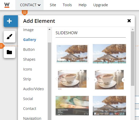Viewport: 139px width, 120px height.
Task: Open the paintbrush design tool
Action: (10, 37)
